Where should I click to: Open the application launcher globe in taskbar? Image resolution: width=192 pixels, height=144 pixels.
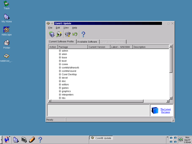(x=7, y=139)
